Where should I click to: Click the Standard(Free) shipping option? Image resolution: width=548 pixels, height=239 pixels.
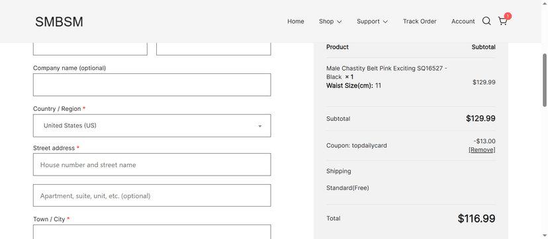click(x=347, y=188)
